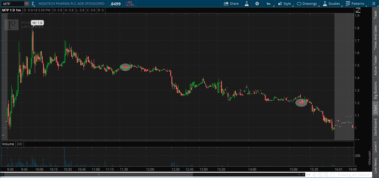379x178 pixels.
Task: Open the Dashboard side tab
Action: [x=375, y=127]
